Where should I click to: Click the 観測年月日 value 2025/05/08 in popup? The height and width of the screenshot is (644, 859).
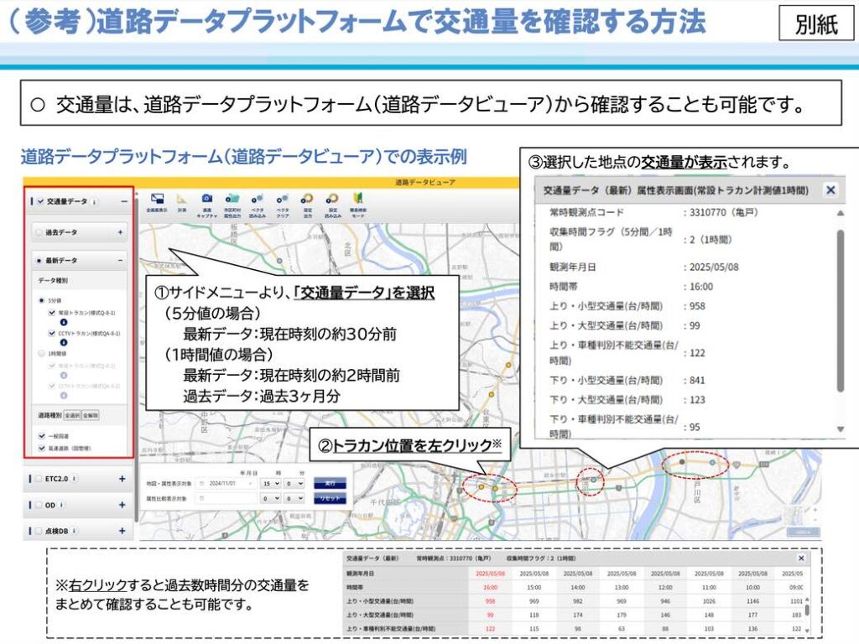pos(714,267)
